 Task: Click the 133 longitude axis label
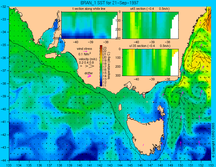pyautogui.click(x=9, y=165)
